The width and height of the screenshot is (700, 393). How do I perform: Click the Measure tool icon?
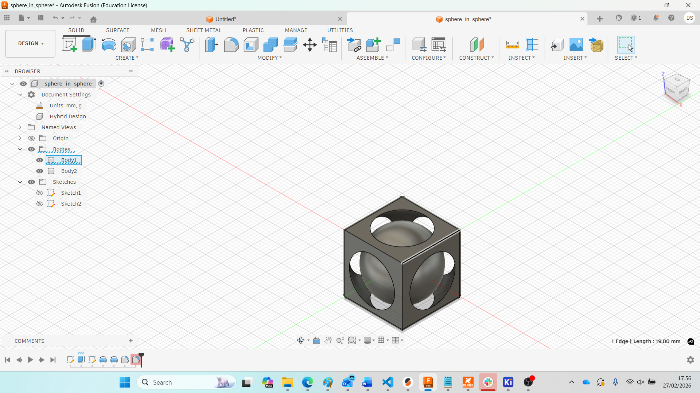pyautogui.click(x=512, y=45)
